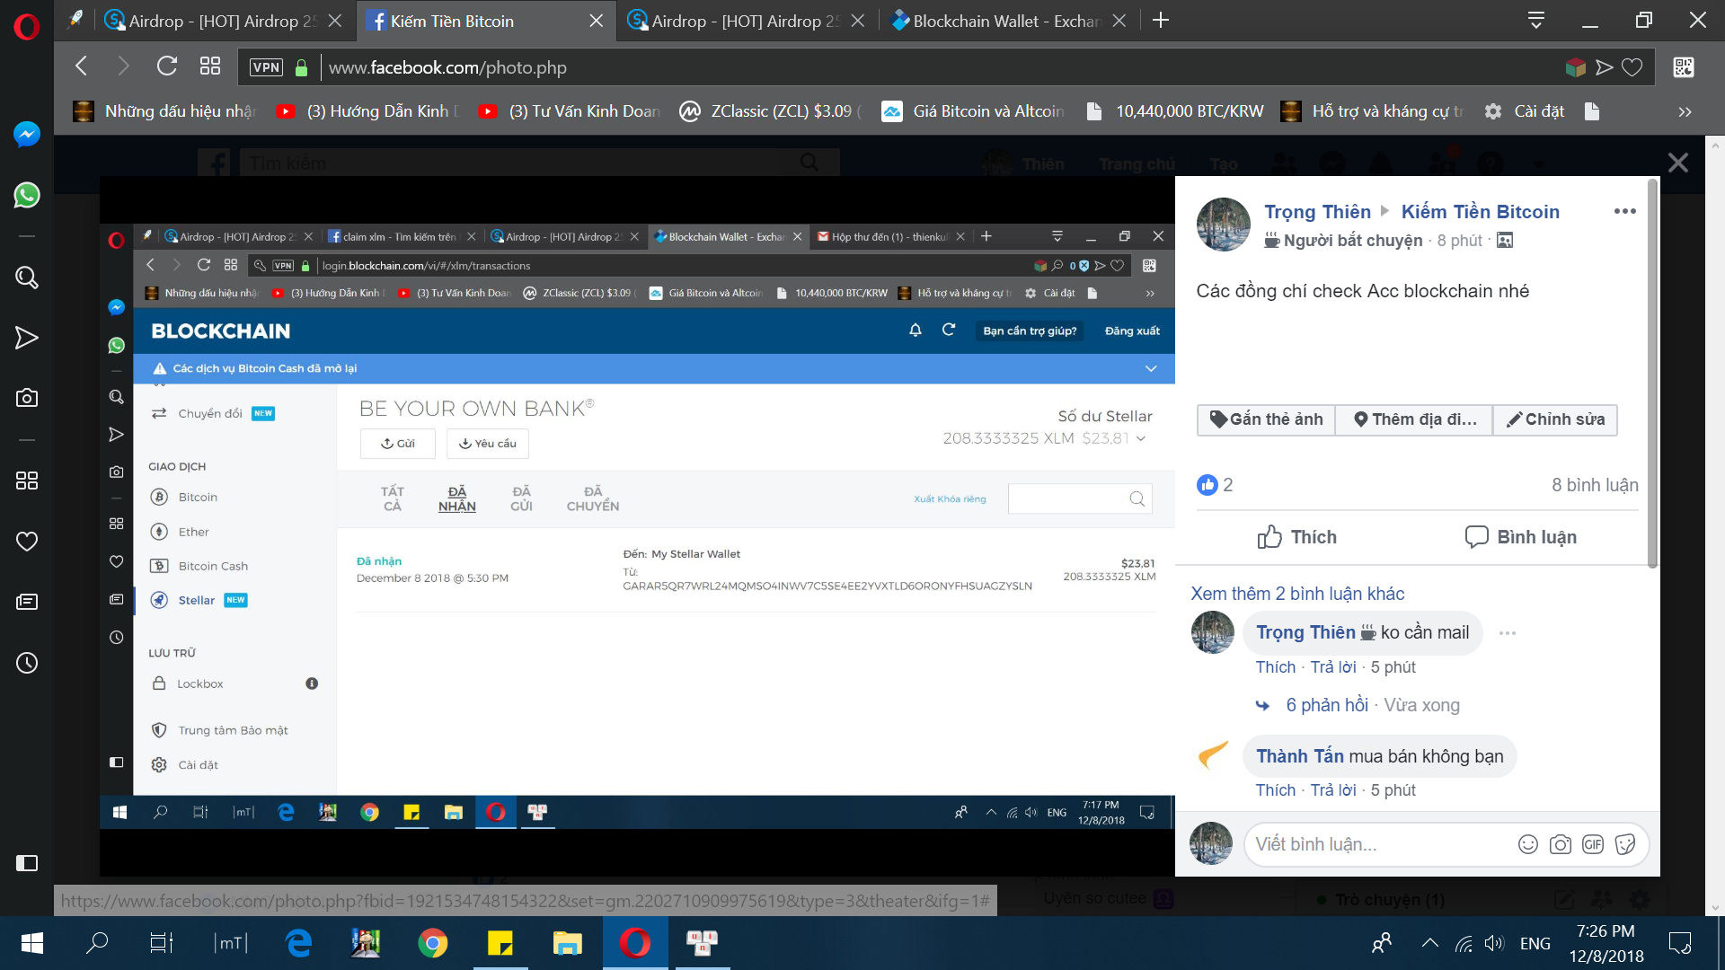Switch to Kiếm Tiền Bitcoin tab
This screenshot has height=970, width=1725.
(452, 21)
